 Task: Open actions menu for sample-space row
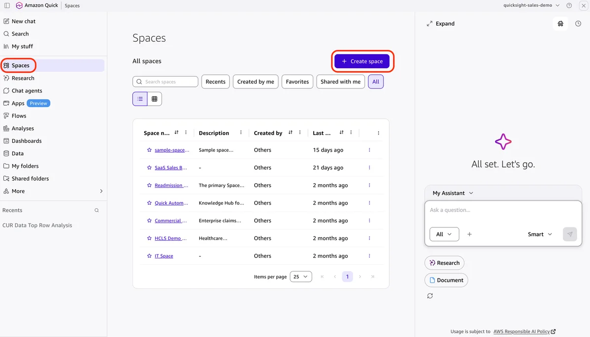369,150
